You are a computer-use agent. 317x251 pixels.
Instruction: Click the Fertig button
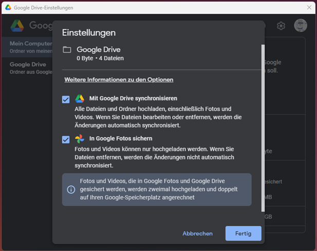click(x=244, y=234)
